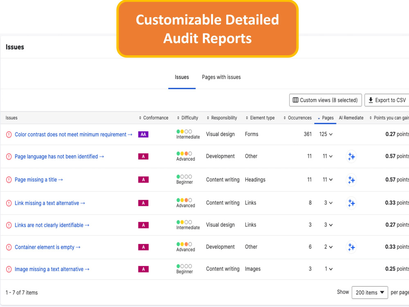Click Forms element type cell

[x=252, y=134]
